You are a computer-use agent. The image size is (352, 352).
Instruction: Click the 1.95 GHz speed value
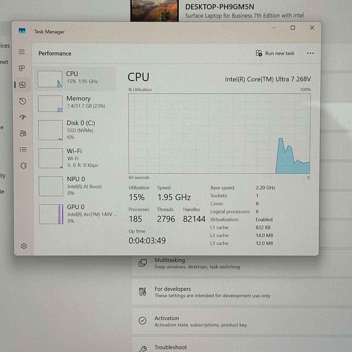tap(174, 197)
